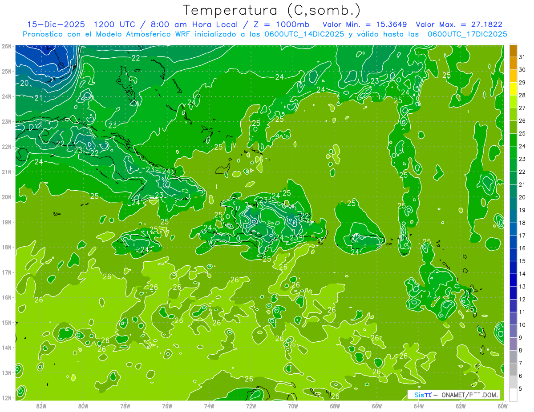Click the 66W longitude axis label

[377, 406]
